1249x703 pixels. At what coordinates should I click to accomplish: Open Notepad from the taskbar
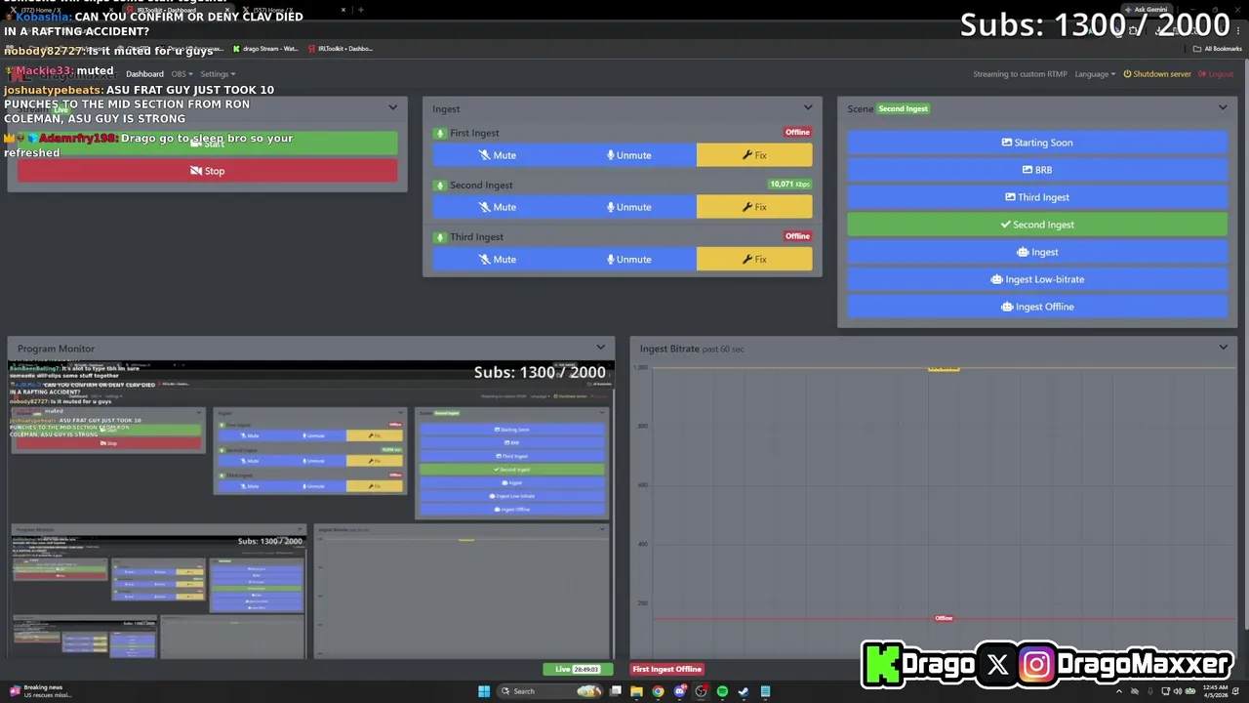[x=765, y=691]
